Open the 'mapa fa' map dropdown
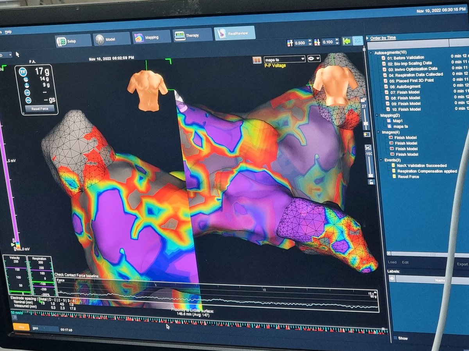 [x=284, y=59]
